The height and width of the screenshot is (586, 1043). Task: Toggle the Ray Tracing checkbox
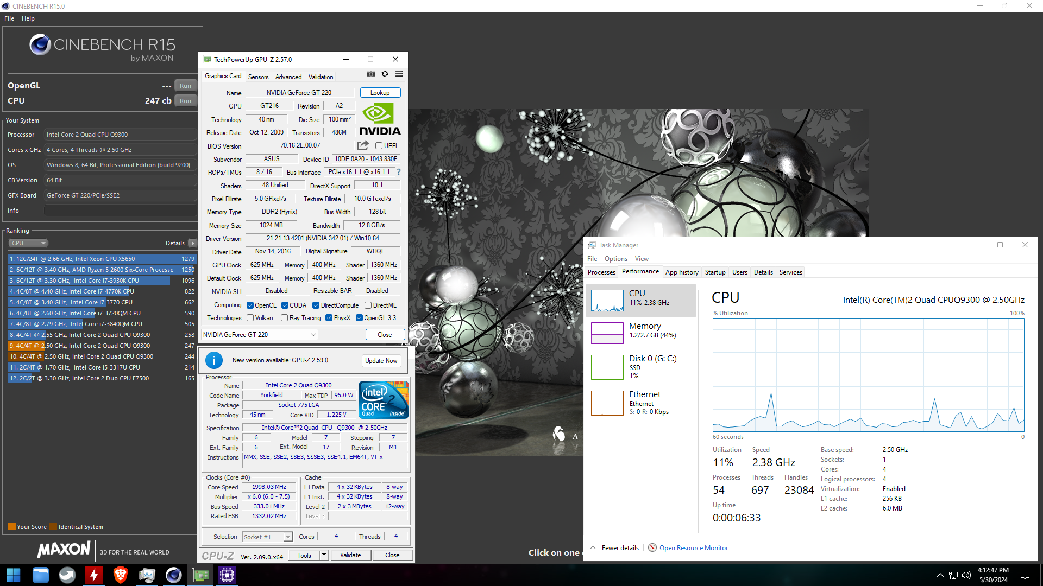[x=284, y=318]
